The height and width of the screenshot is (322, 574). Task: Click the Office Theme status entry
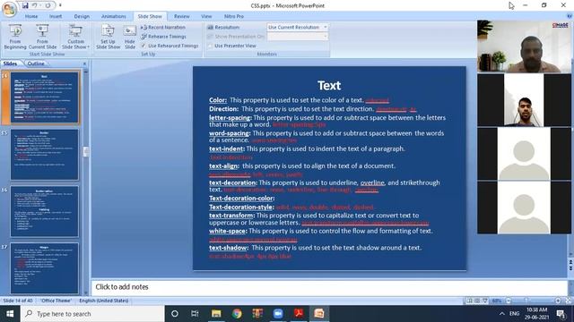[56, 301]
